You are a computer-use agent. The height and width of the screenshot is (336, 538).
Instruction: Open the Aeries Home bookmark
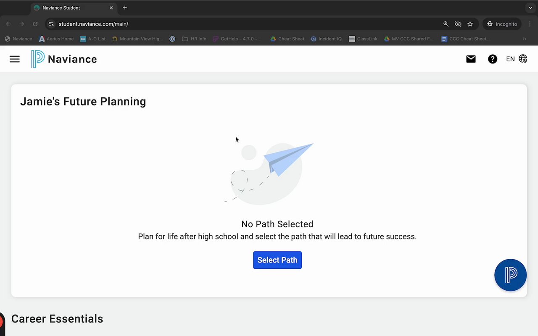[x=56, y=39]
